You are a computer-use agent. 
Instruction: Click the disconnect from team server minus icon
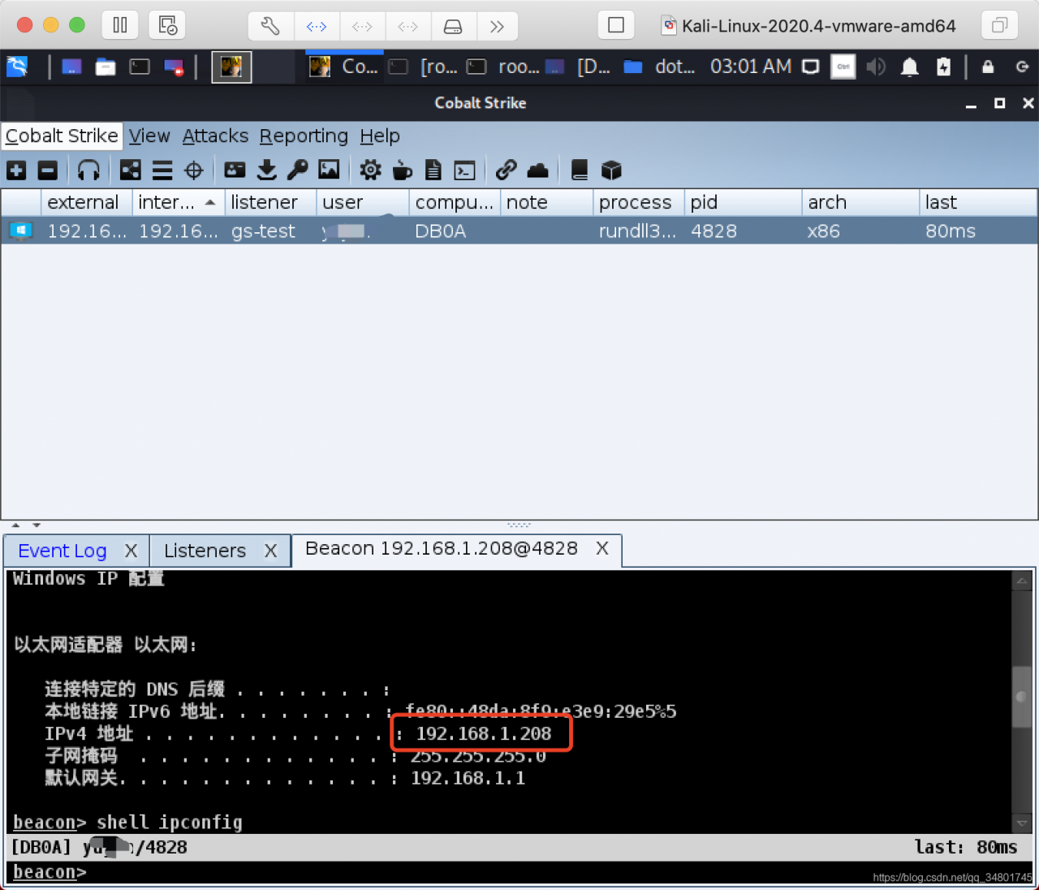click(x=48, y=170)
